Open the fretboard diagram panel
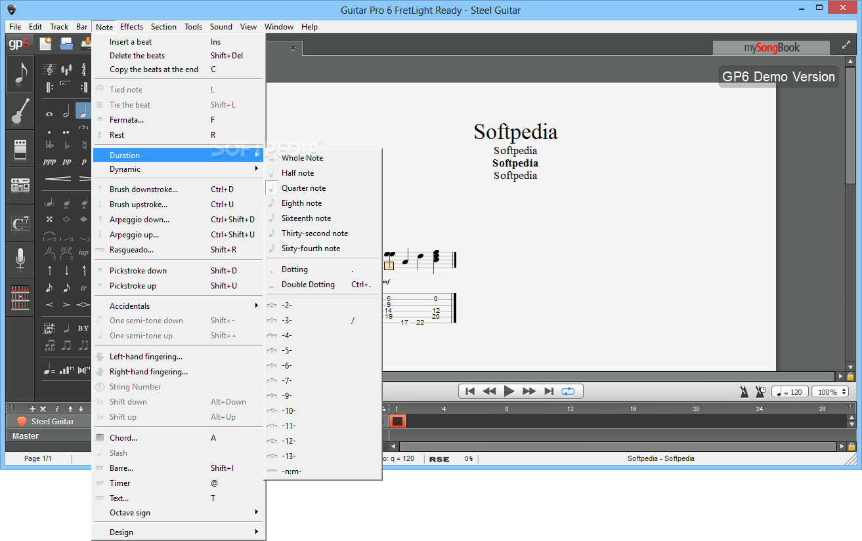 click(20, 298)
